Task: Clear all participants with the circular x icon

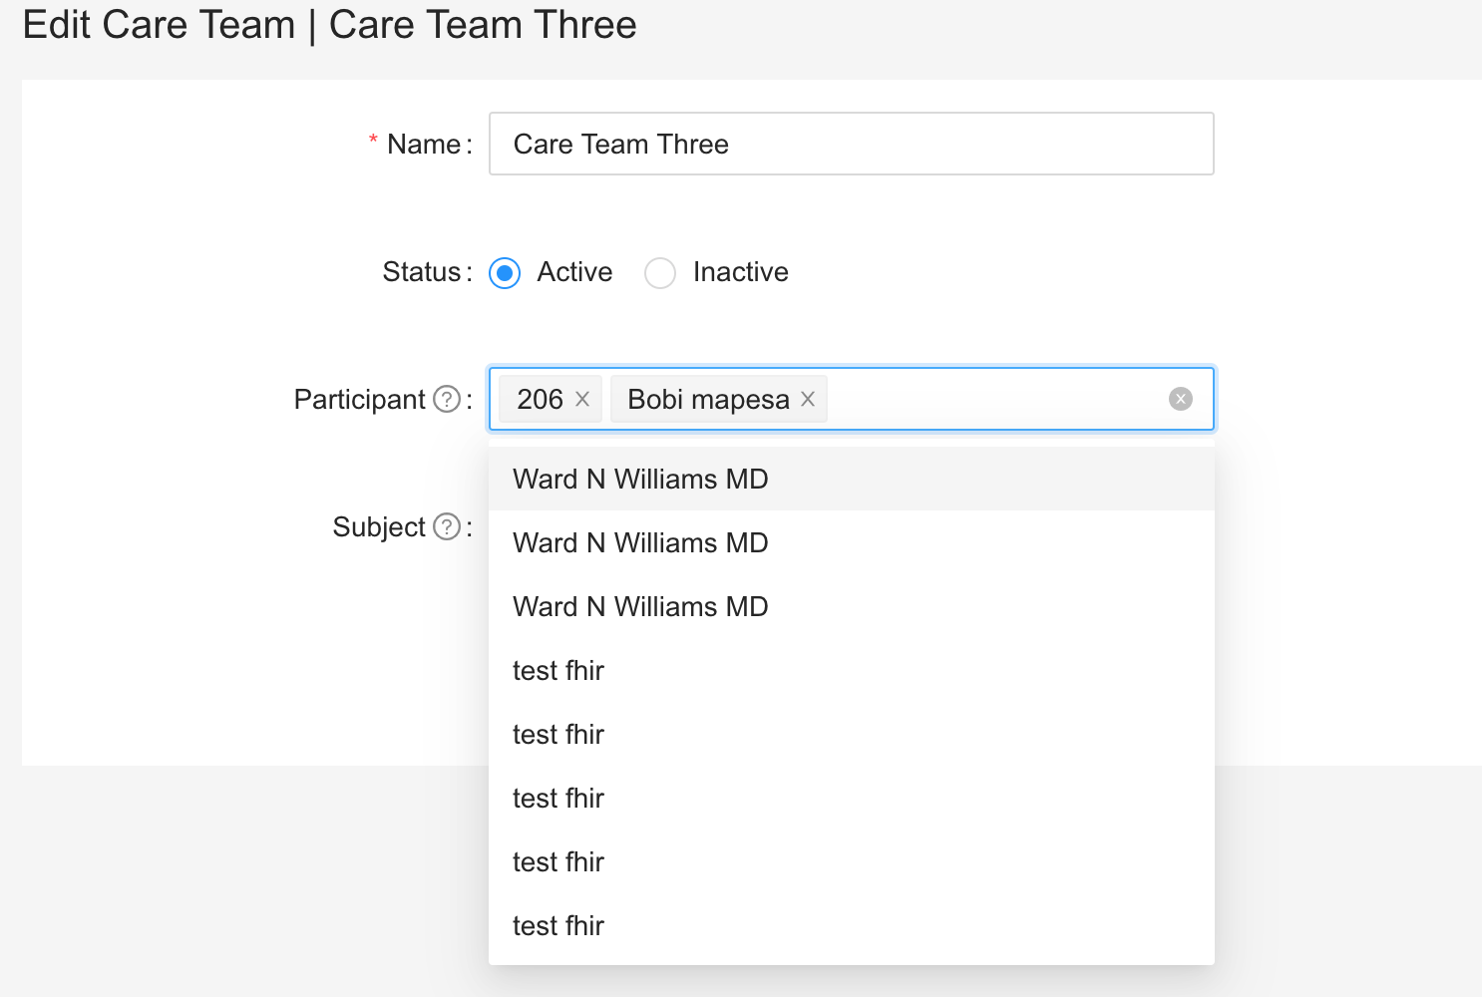Action: (x=1181, y=399)
